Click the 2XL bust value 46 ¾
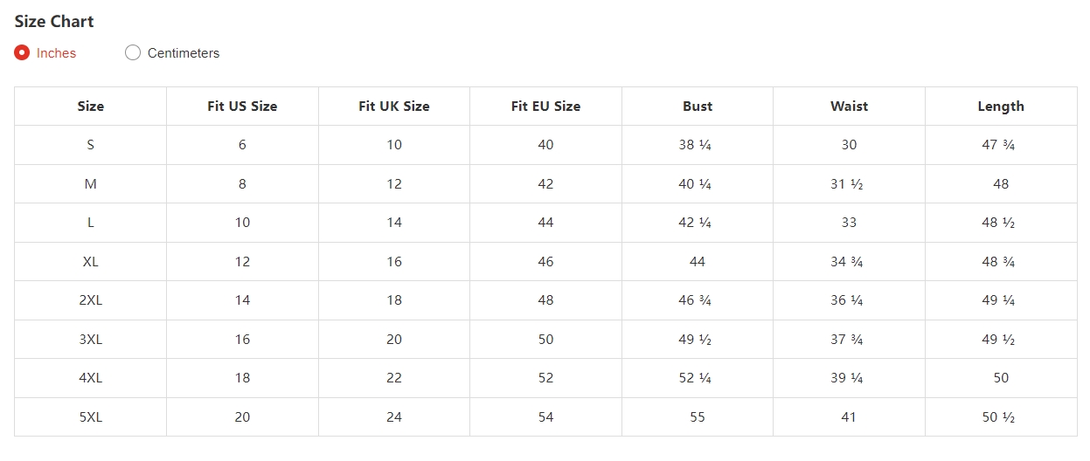The image size is (1090, 461). (698, 300)
